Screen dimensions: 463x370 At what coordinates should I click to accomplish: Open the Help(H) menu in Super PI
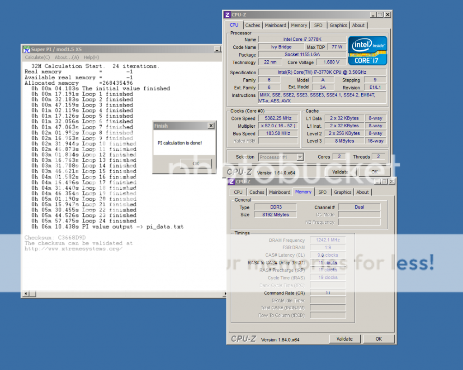coord(92,57)
